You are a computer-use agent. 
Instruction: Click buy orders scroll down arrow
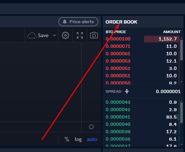click(181, 144)
